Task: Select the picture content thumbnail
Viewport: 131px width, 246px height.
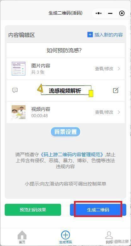Action: click(19, 69)
